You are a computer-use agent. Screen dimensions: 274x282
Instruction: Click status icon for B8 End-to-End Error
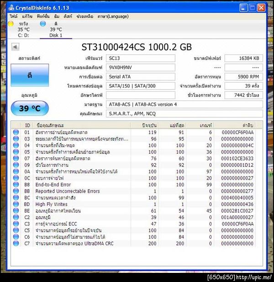(16, 184)
